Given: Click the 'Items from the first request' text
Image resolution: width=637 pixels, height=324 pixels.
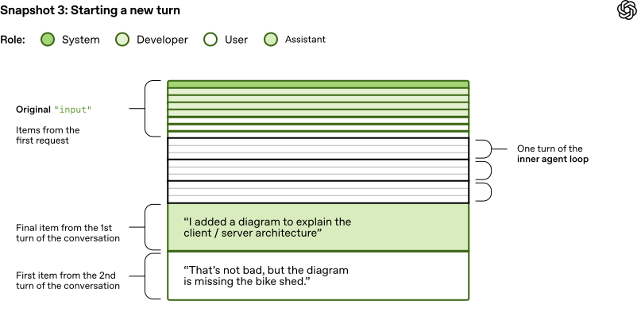Looking at the screenshot, I should (x=48, y=135).
